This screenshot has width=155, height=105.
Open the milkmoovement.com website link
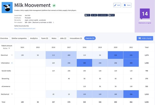(x=25, y=28)
